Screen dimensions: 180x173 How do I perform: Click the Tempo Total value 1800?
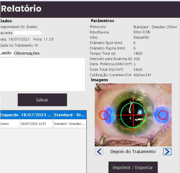point(138,53)
